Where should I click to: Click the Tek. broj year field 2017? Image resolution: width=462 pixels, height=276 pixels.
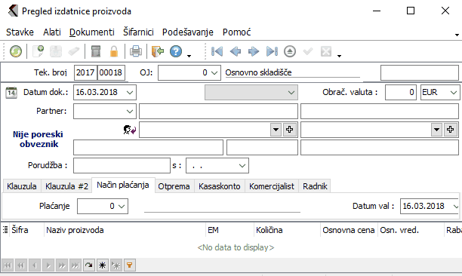tap(85, 72)
